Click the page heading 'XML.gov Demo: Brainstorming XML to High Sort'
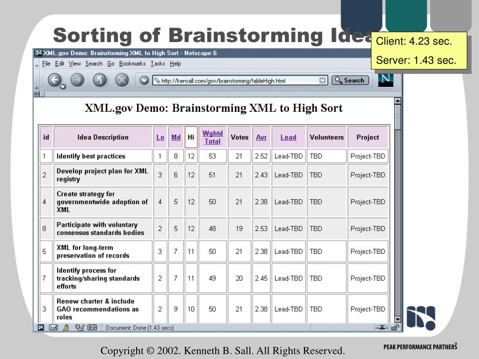The image size is (479, 359). [213, 108]
